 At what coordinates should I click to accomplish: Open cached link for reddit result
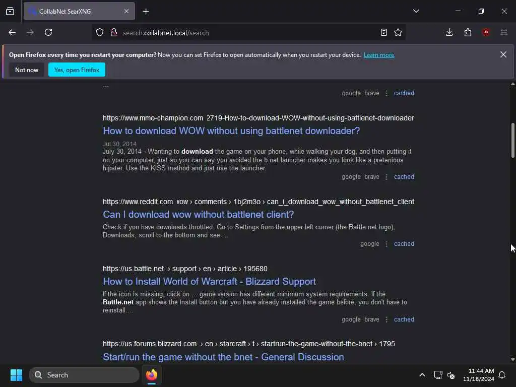404,244
